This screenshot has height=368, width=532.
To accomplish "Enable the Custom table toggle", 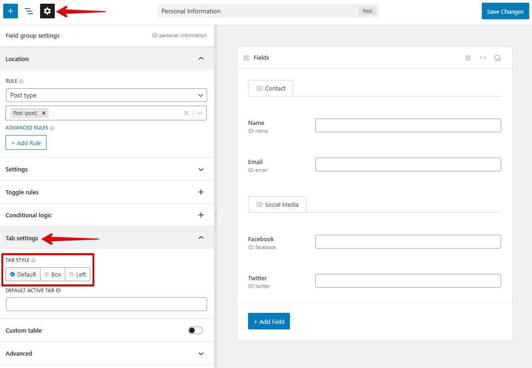I will coord(196,330).
